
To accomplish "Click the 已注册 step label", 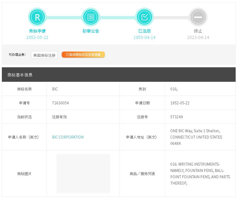I will click(x=144, y=31).
